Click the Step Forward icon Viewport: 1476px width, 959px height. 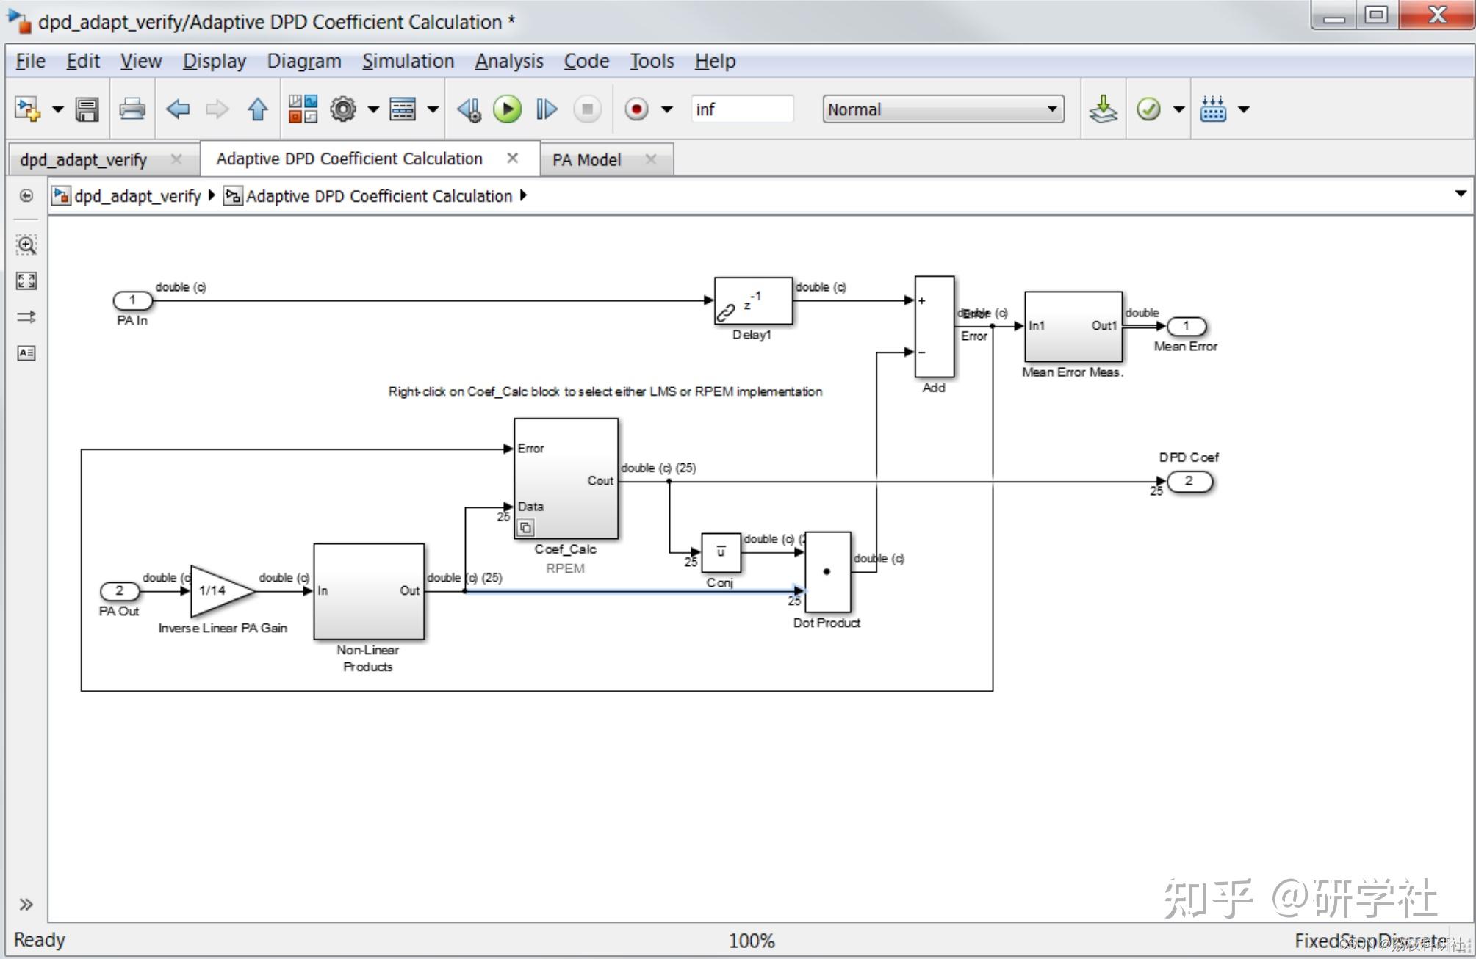point(547,109)
